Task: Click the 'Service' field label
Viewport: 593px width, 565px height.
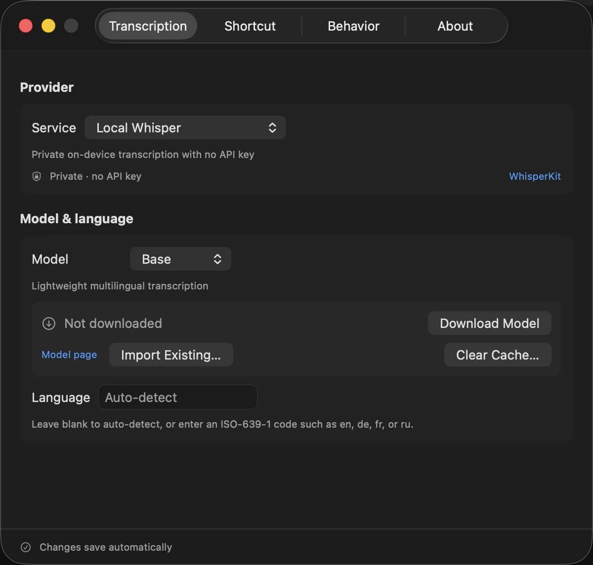Action: (54, 128)
